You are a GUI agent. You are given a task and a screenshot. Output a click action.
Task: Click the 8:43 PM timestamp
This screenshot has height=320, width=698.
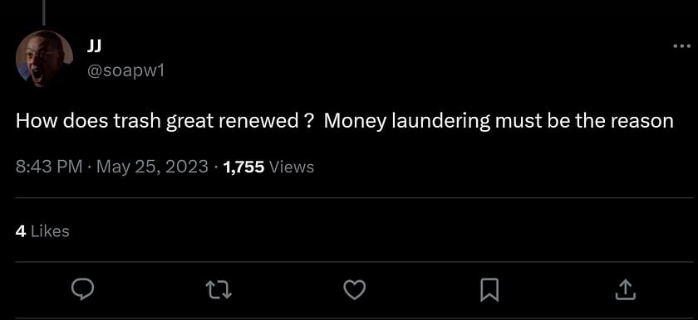49,167
